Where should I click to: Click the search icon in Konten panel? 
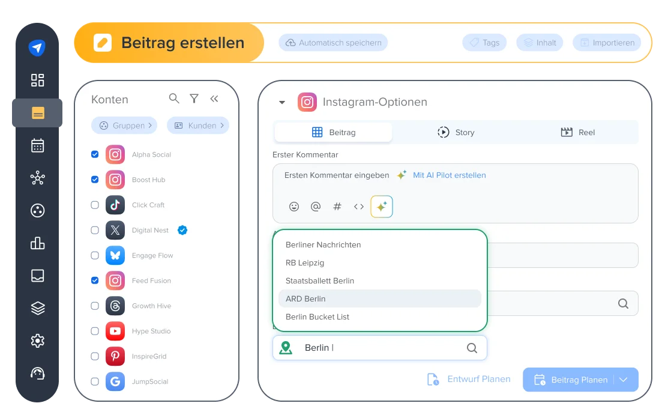pos(174,98)
